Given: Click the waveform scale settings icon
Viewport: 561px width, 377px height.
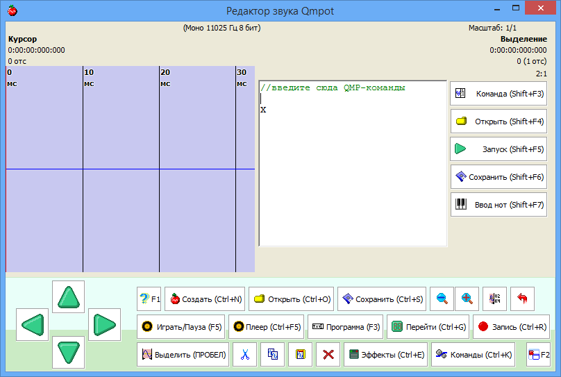Looking at the screenshot, I should [x=494, y=299].
